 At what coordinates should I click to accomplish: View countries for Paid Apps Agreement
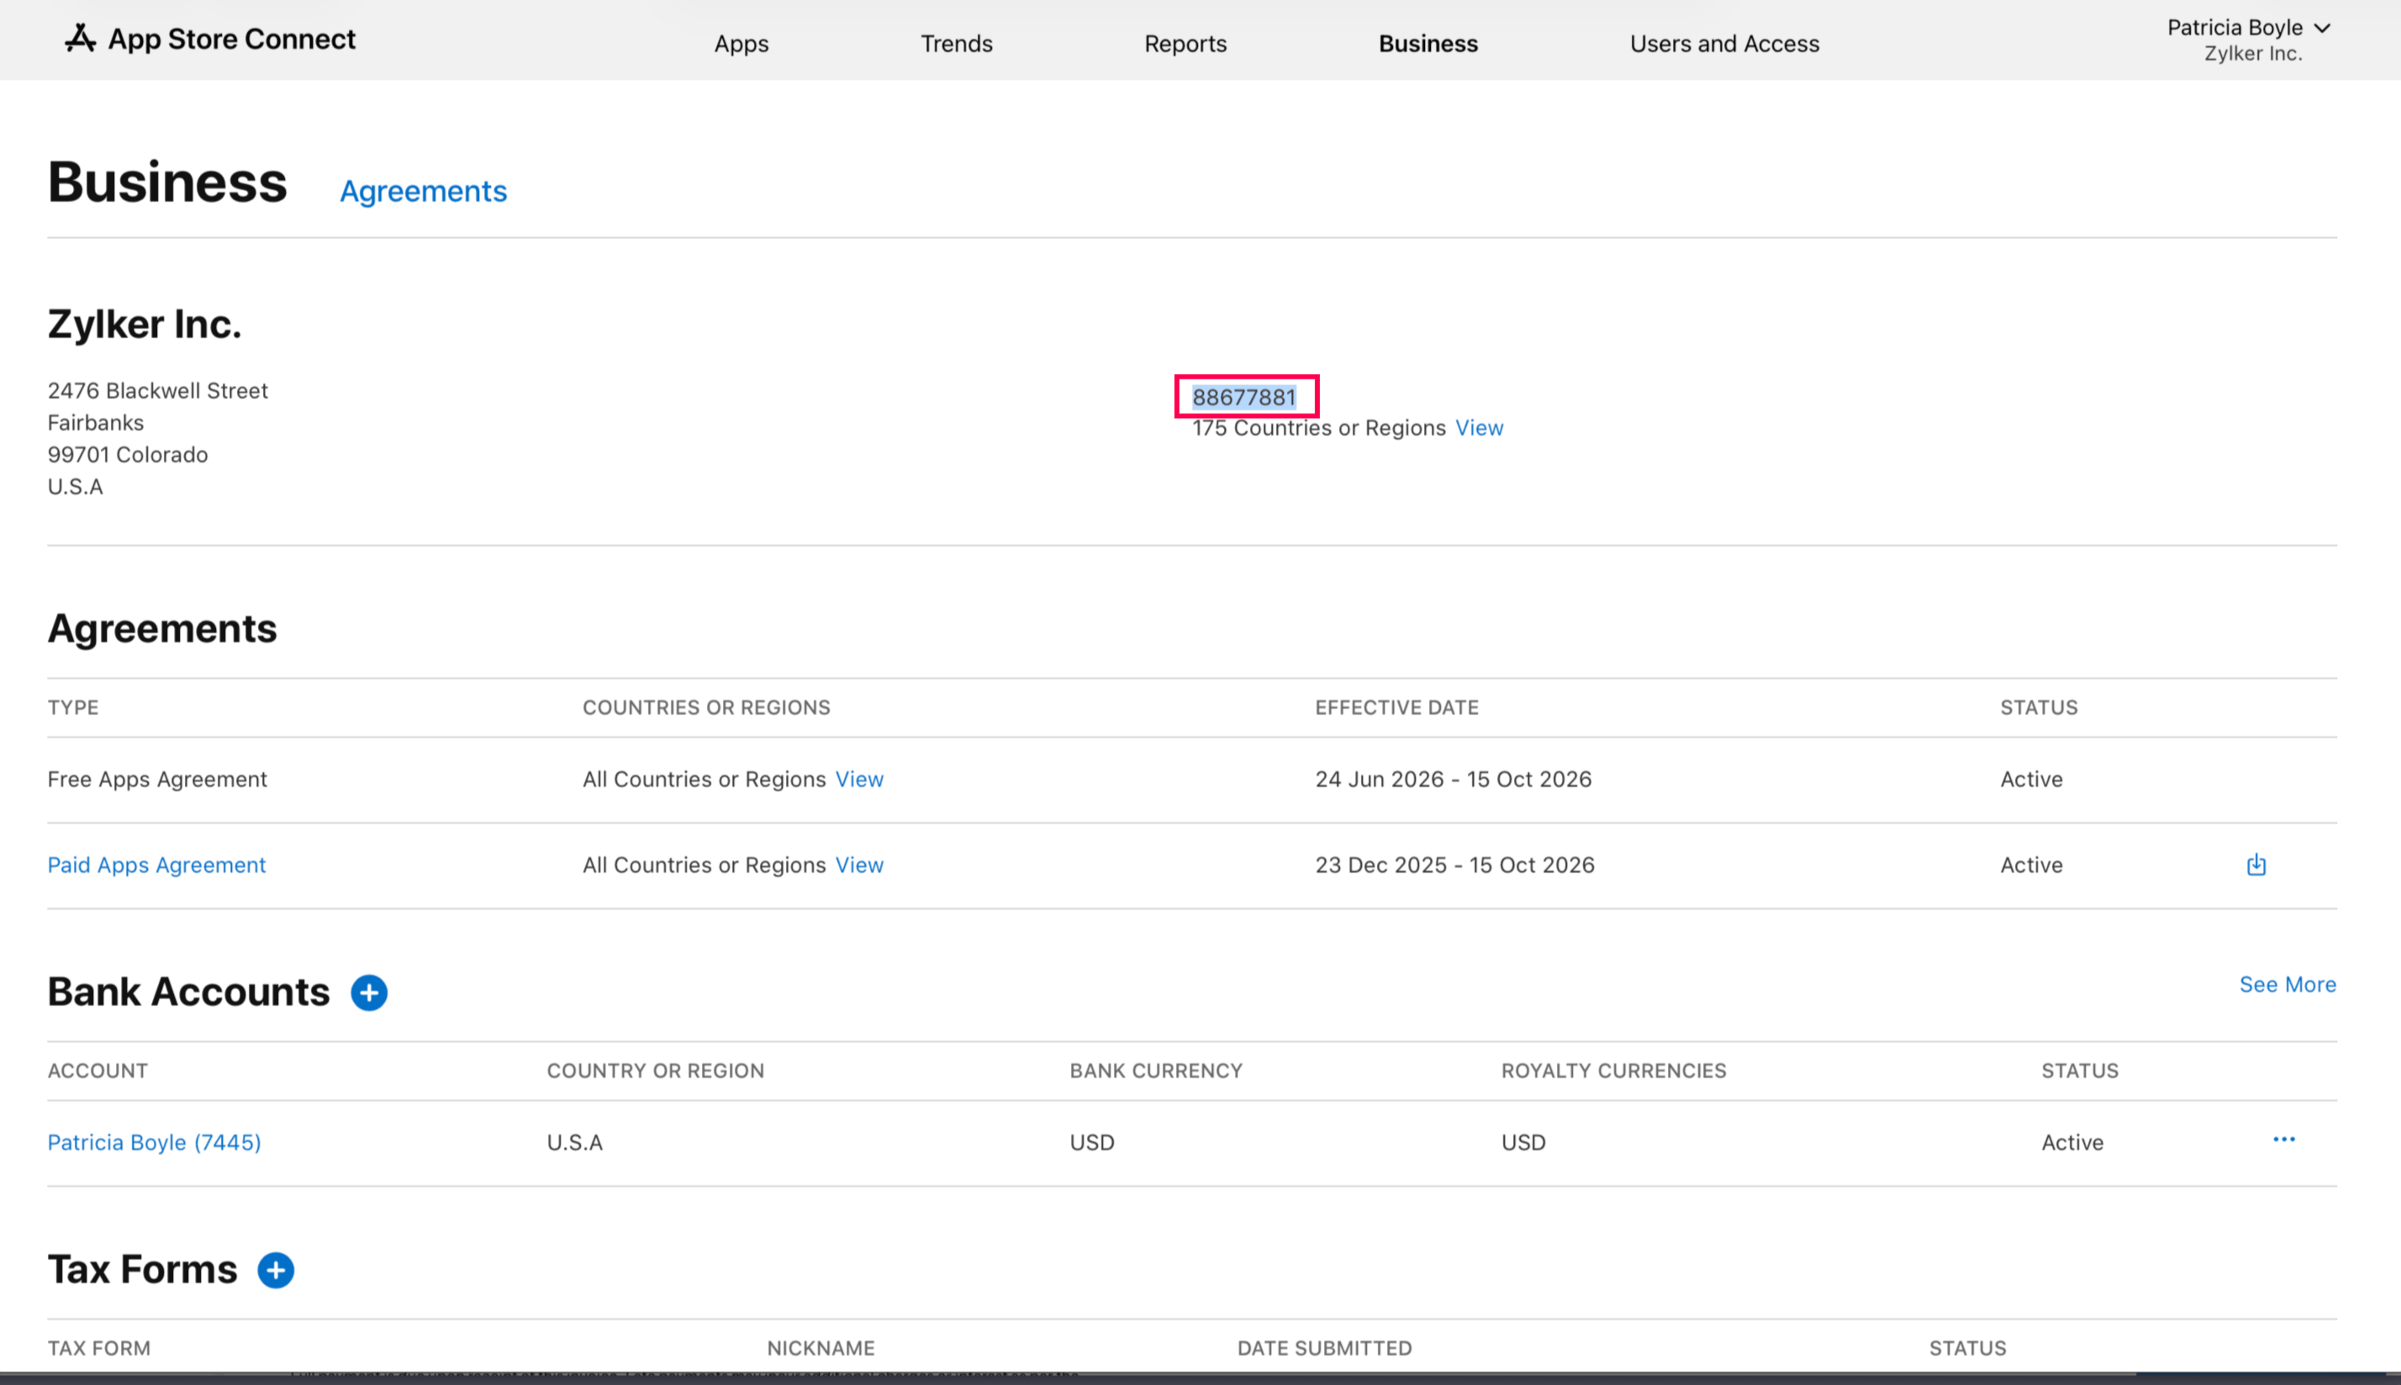click(860, 864)
